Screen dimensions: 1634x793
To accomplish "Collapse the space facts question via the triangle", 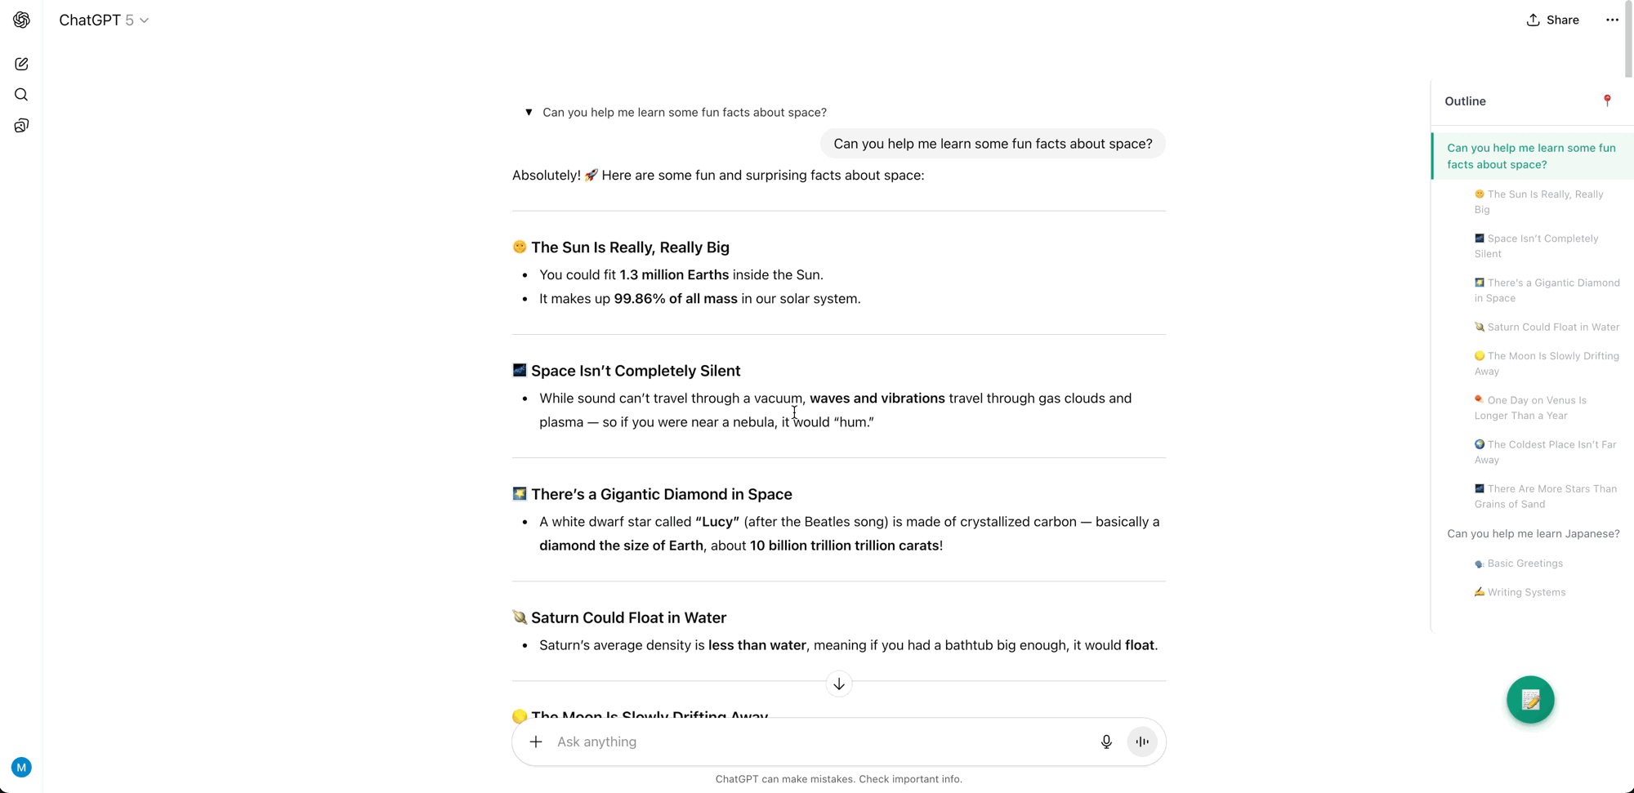I will click(x=528, y=112).
